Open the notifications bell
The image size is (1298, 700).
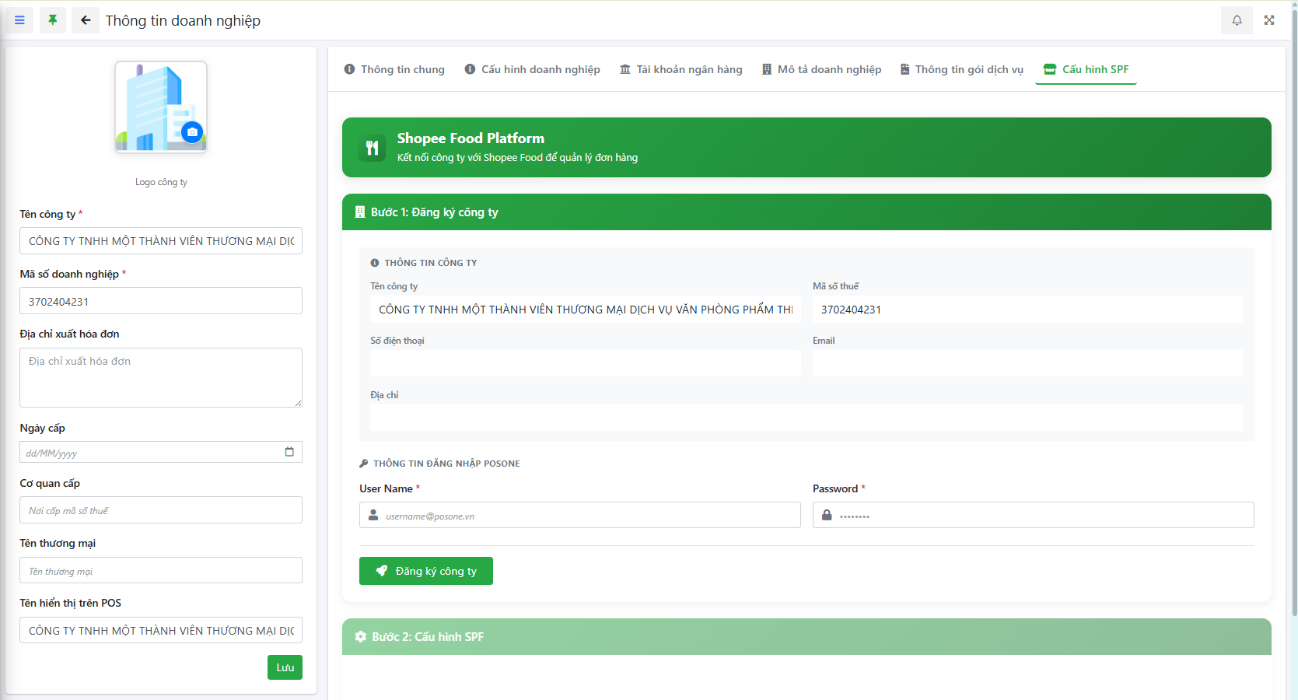click(x=1237, y=20)
